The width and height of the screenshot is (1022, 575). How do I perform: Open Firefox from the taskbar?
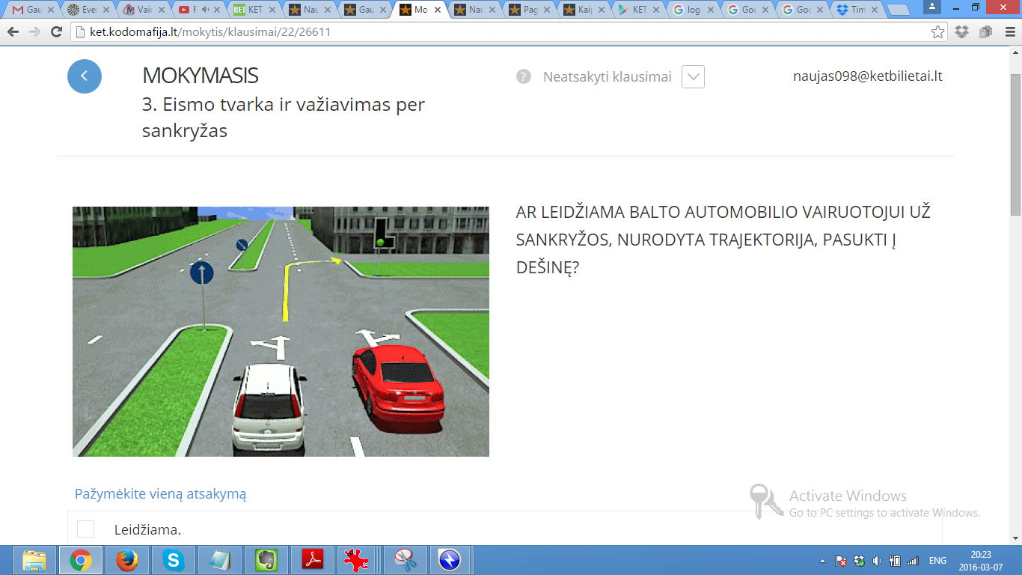pos(127,560)
